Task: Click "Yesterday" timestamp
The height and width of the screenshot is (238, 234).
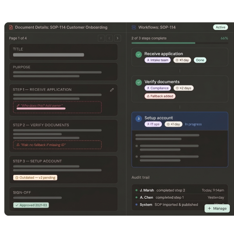Action: pyautogui.click(x=216, y=197)
